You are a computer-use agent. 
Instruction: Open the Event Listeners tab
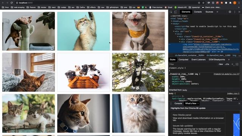[198, 60]
